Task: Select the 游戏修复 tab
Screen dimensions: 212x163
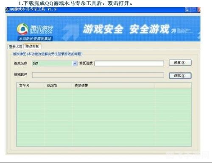Action: [32, 46]
